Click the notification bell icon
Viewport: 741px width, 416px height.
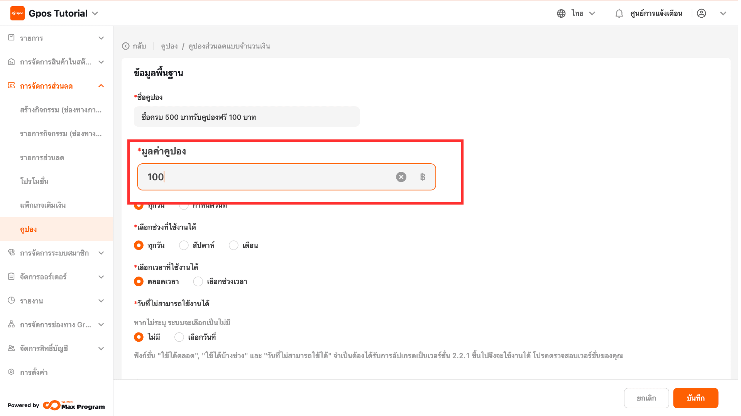point(619,13)
